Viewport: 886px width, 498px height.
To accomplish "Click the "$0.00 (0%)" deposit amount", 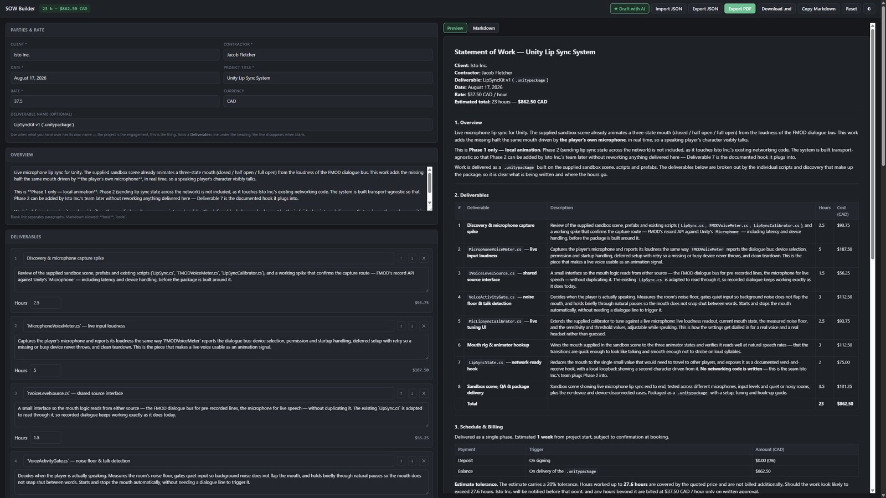I will click(765, 460).
